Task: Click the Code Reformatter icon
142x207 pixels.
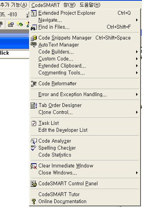Action: 34,84
